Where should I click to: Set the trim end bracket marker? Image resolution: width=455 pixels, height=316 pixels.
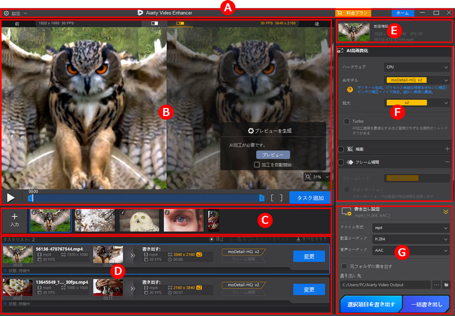[281, 198]
